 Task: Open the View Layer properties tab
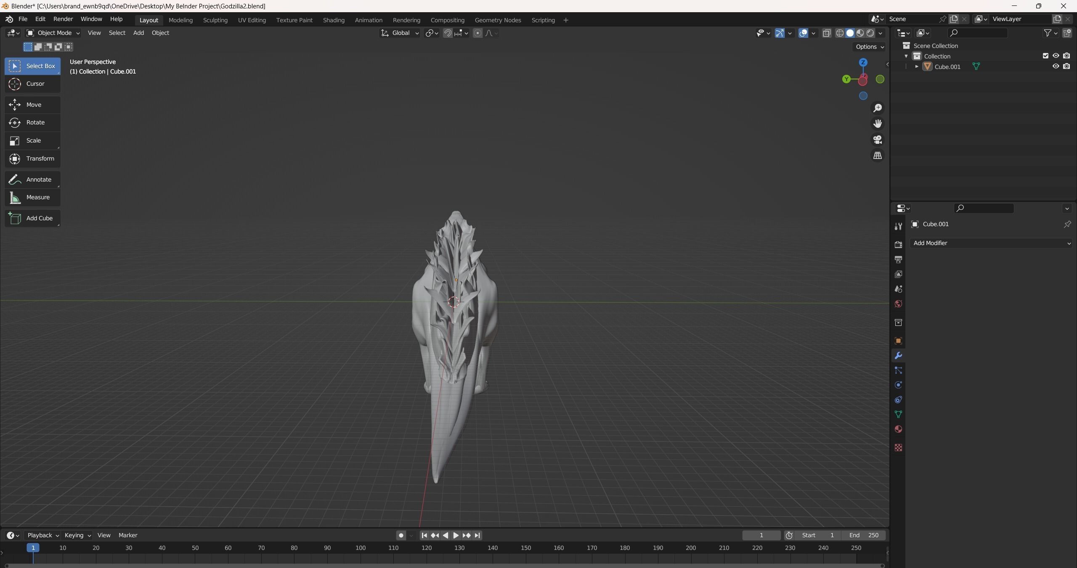click(x=898, y=274)
